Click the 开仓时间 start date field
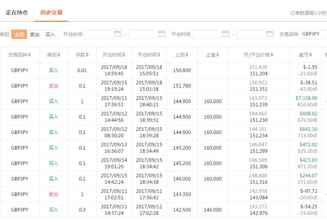327x222 pixels. [x=103, y=34]
